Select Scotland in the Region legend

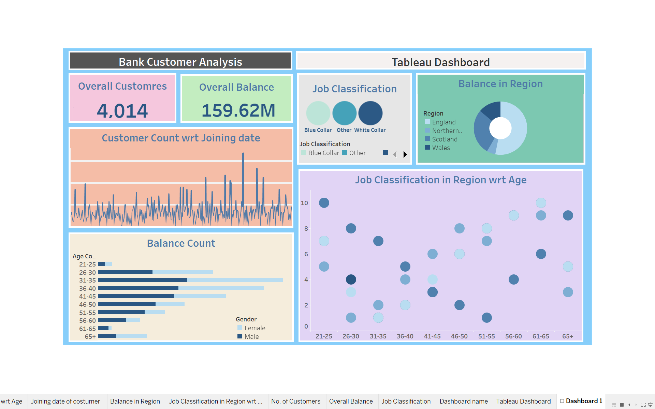coord(445,139)
